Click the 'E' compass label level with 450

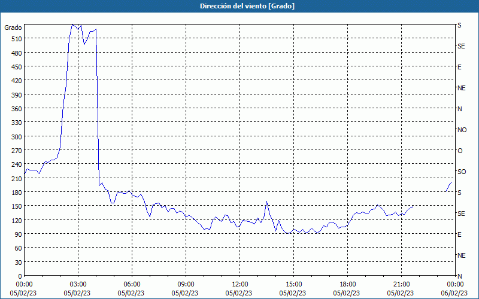pyautogui.click(x=459, y=67)
